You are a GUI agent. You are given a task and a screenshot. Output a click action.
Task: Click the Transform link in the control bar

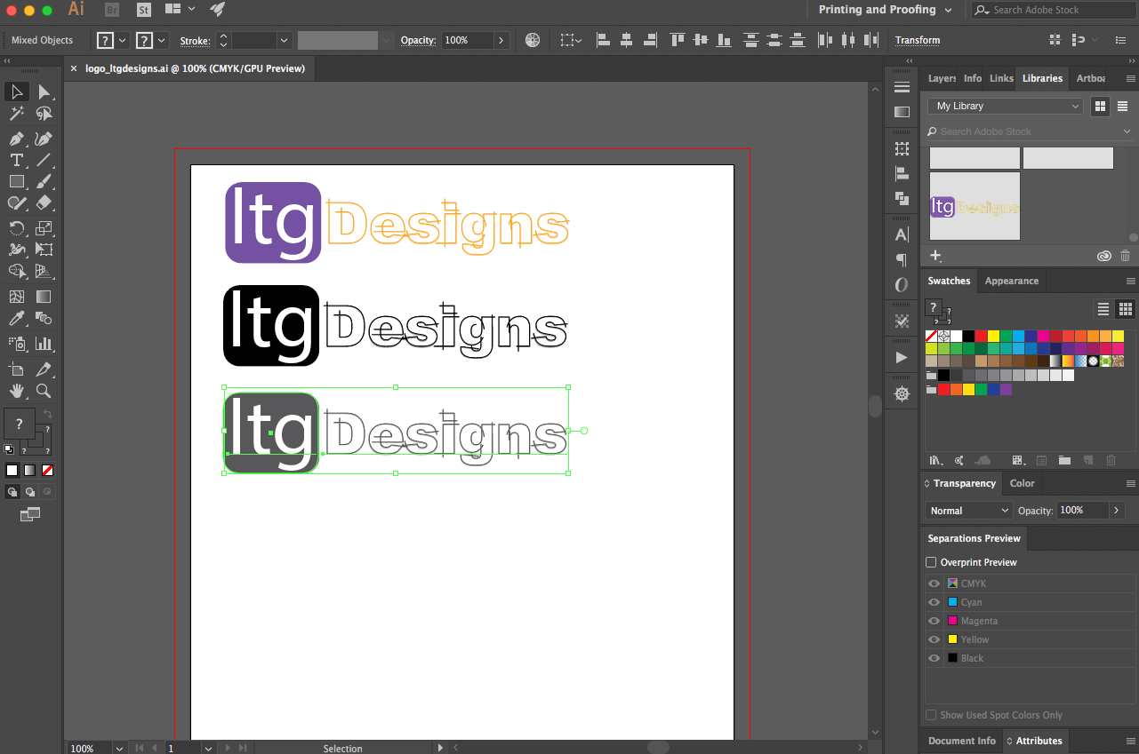coord(917,40)
